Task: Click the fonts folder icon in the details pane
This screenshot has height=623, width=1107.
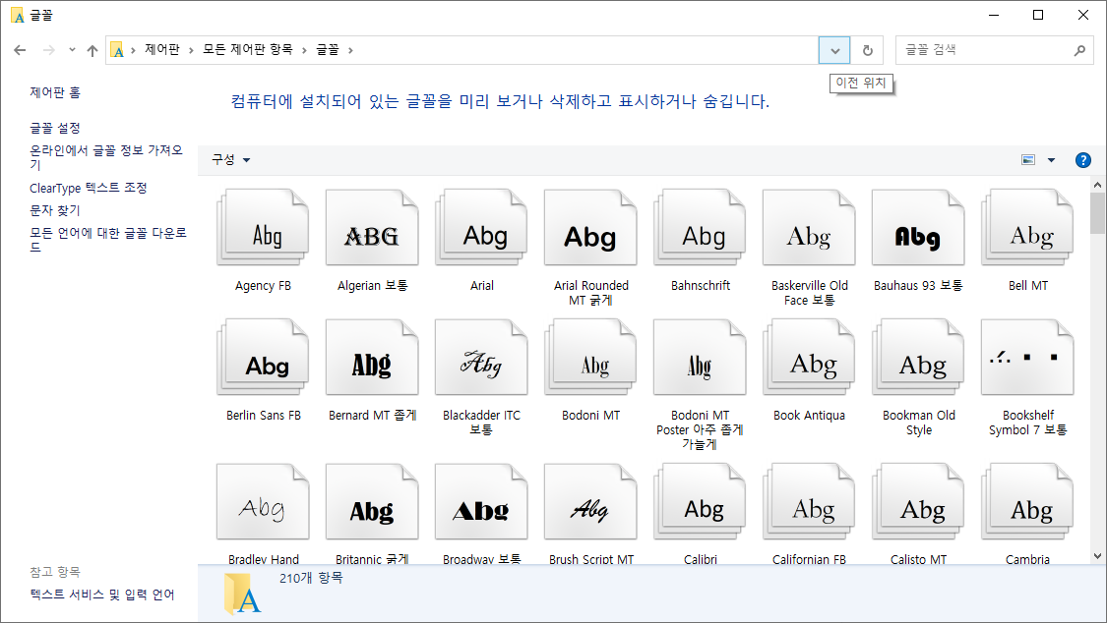Action: coord(241,593)
